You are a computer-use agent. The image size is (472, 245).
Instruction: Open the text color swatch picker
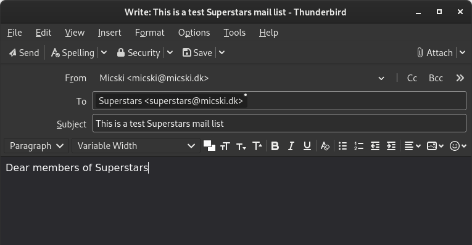coord(209,146)
